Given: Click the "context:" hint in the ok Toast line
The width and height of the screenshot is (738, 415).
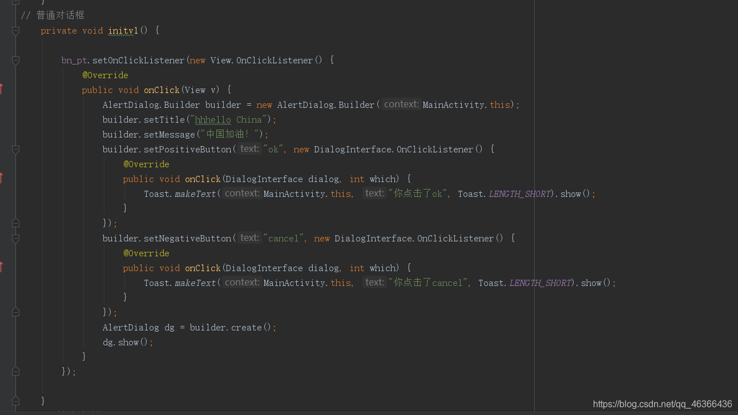Looking at the screenshot, I should (x=242, y=194).
